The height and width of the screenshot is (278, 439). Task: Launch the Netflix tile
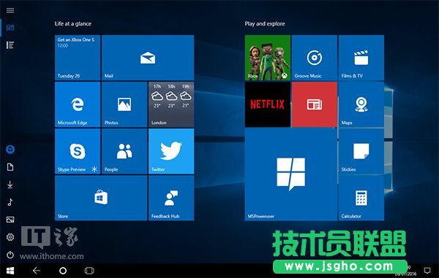click(x=268, y=104)
